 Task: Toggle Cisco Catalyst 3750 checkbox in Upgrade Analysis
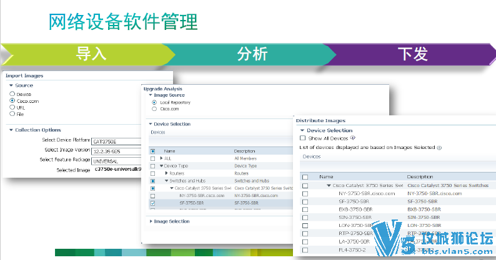coord(153,188)
